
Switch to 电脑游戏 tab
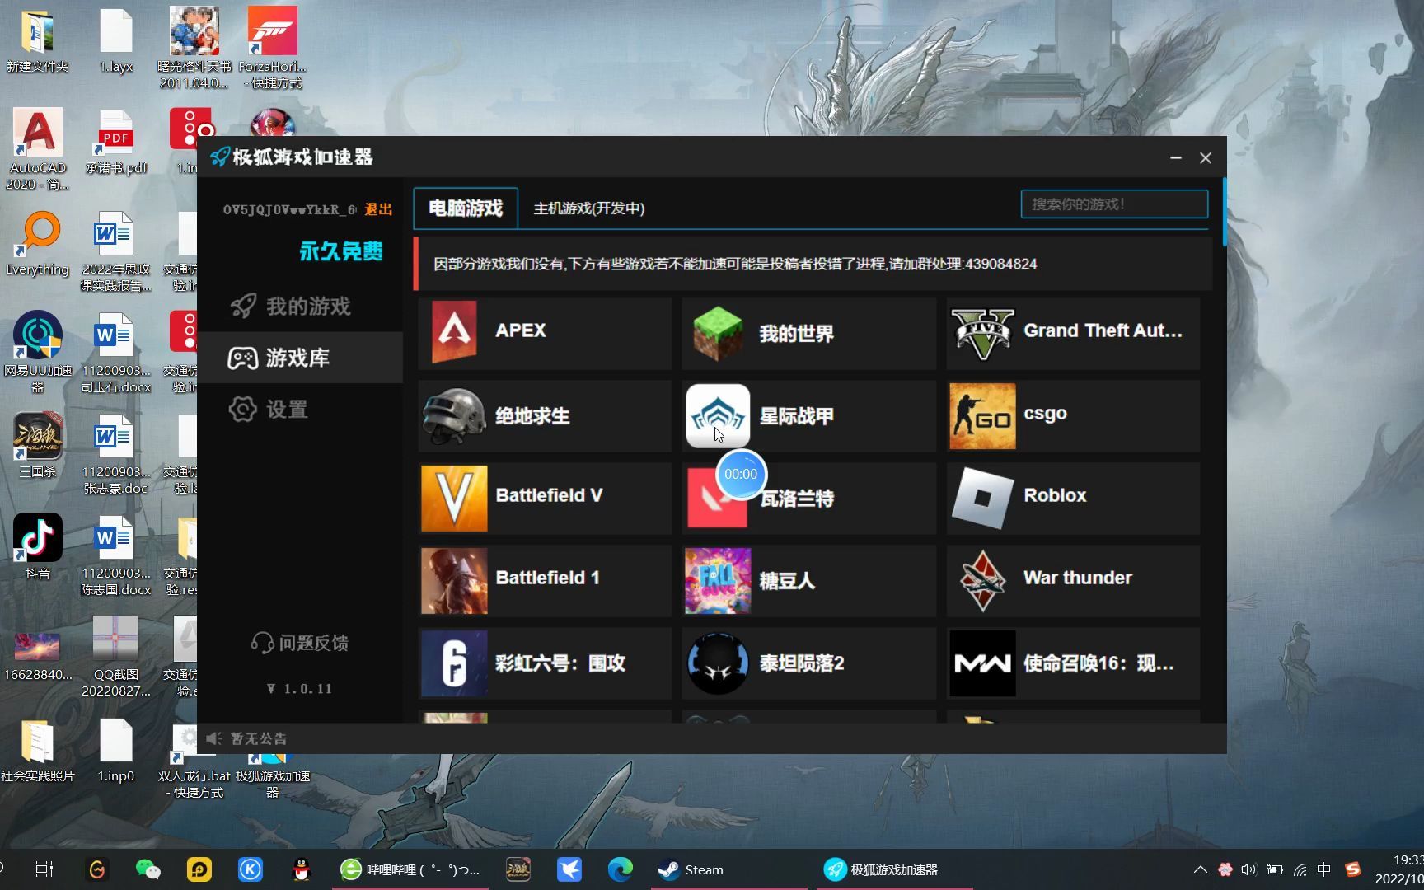(x=466, y=208)
